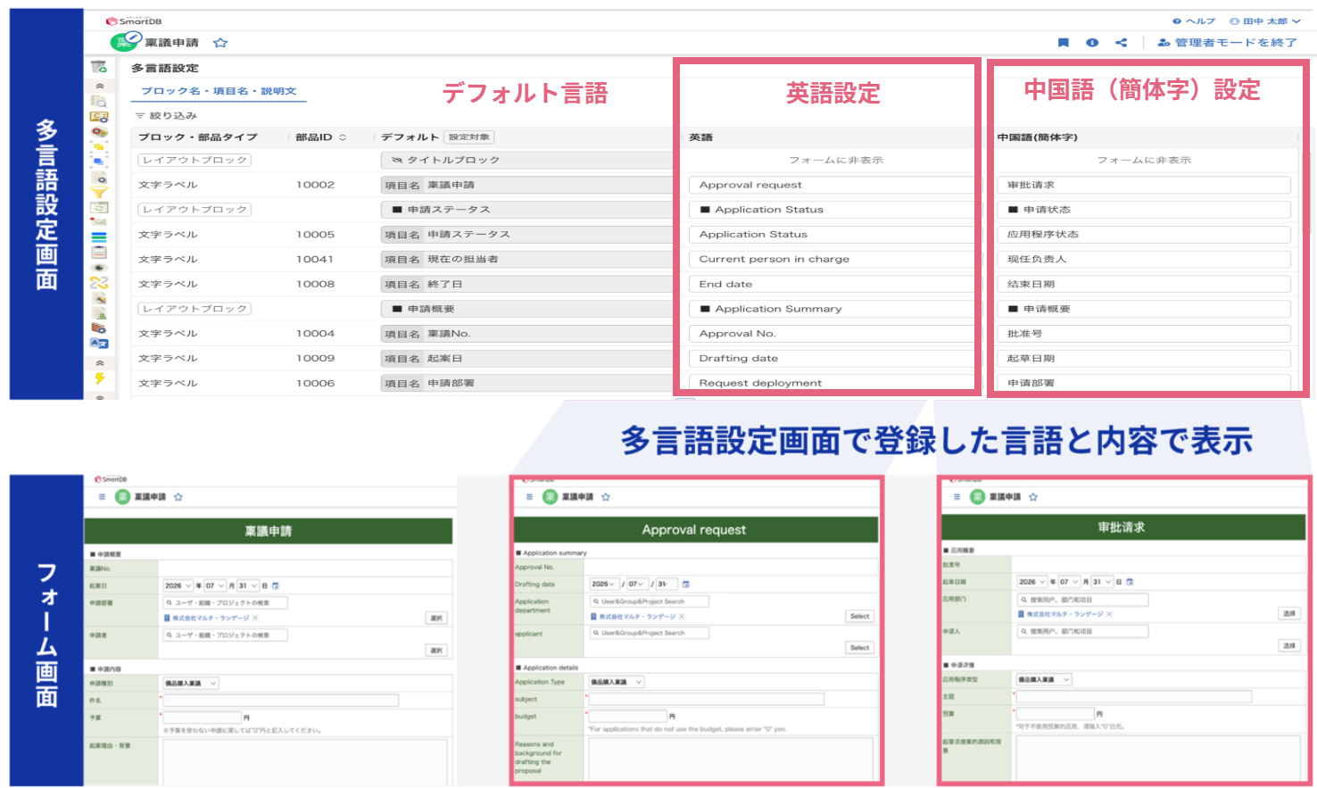Remove the 株式会社マルチ・ランゲージ tag in English form
Viewport: 1317px width, 788px height.
[x=682, y=617]
